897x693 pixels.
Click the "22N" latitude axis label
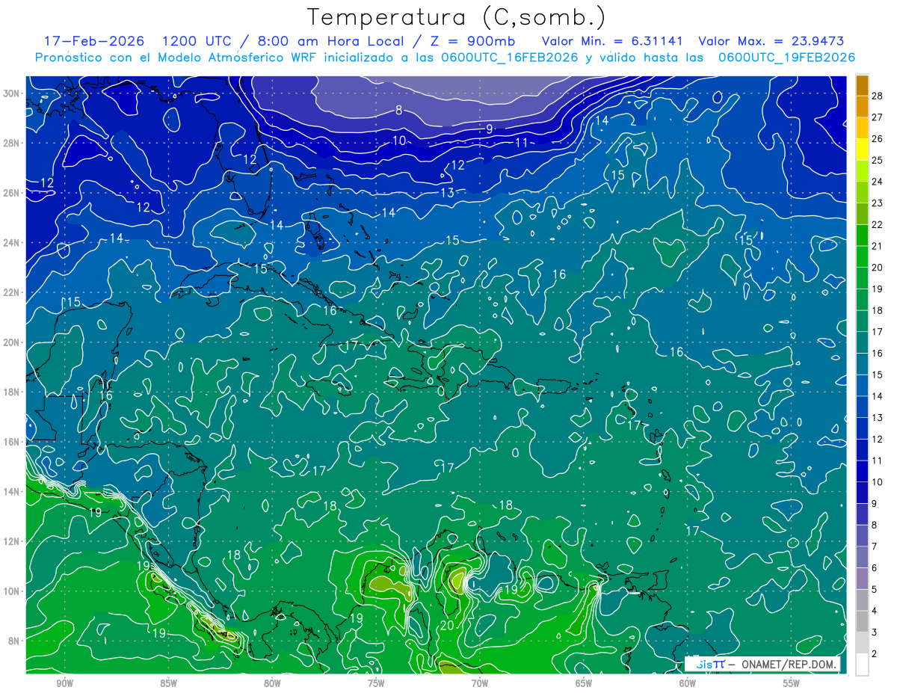[x=13, y=292]
